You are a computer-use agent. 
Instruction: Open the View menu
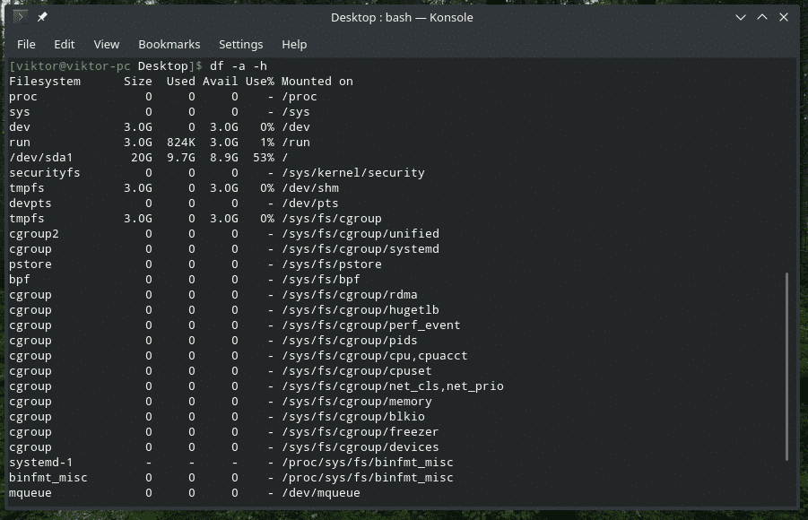(106, 44)
